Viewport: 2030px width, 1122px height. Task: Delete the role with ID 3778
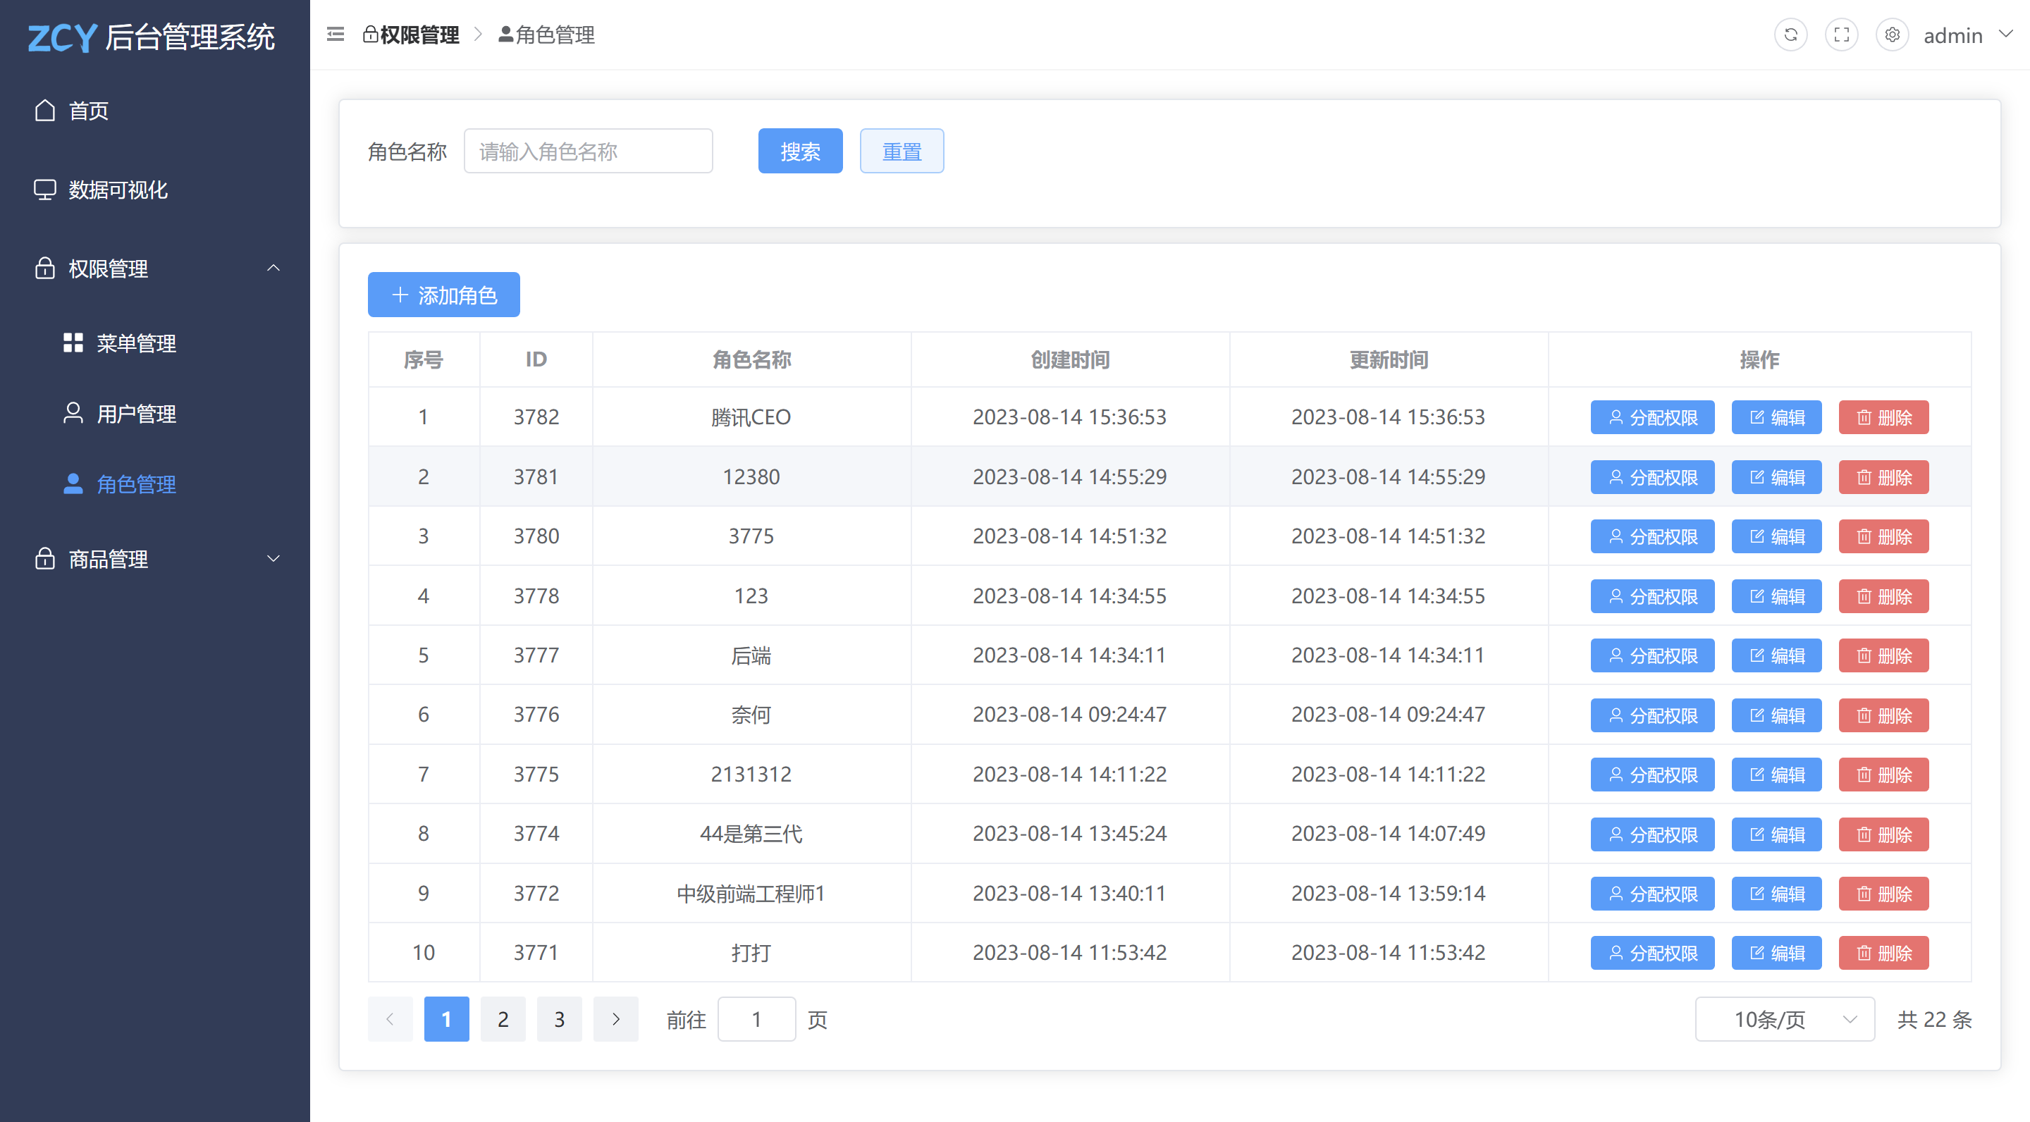1883,596
